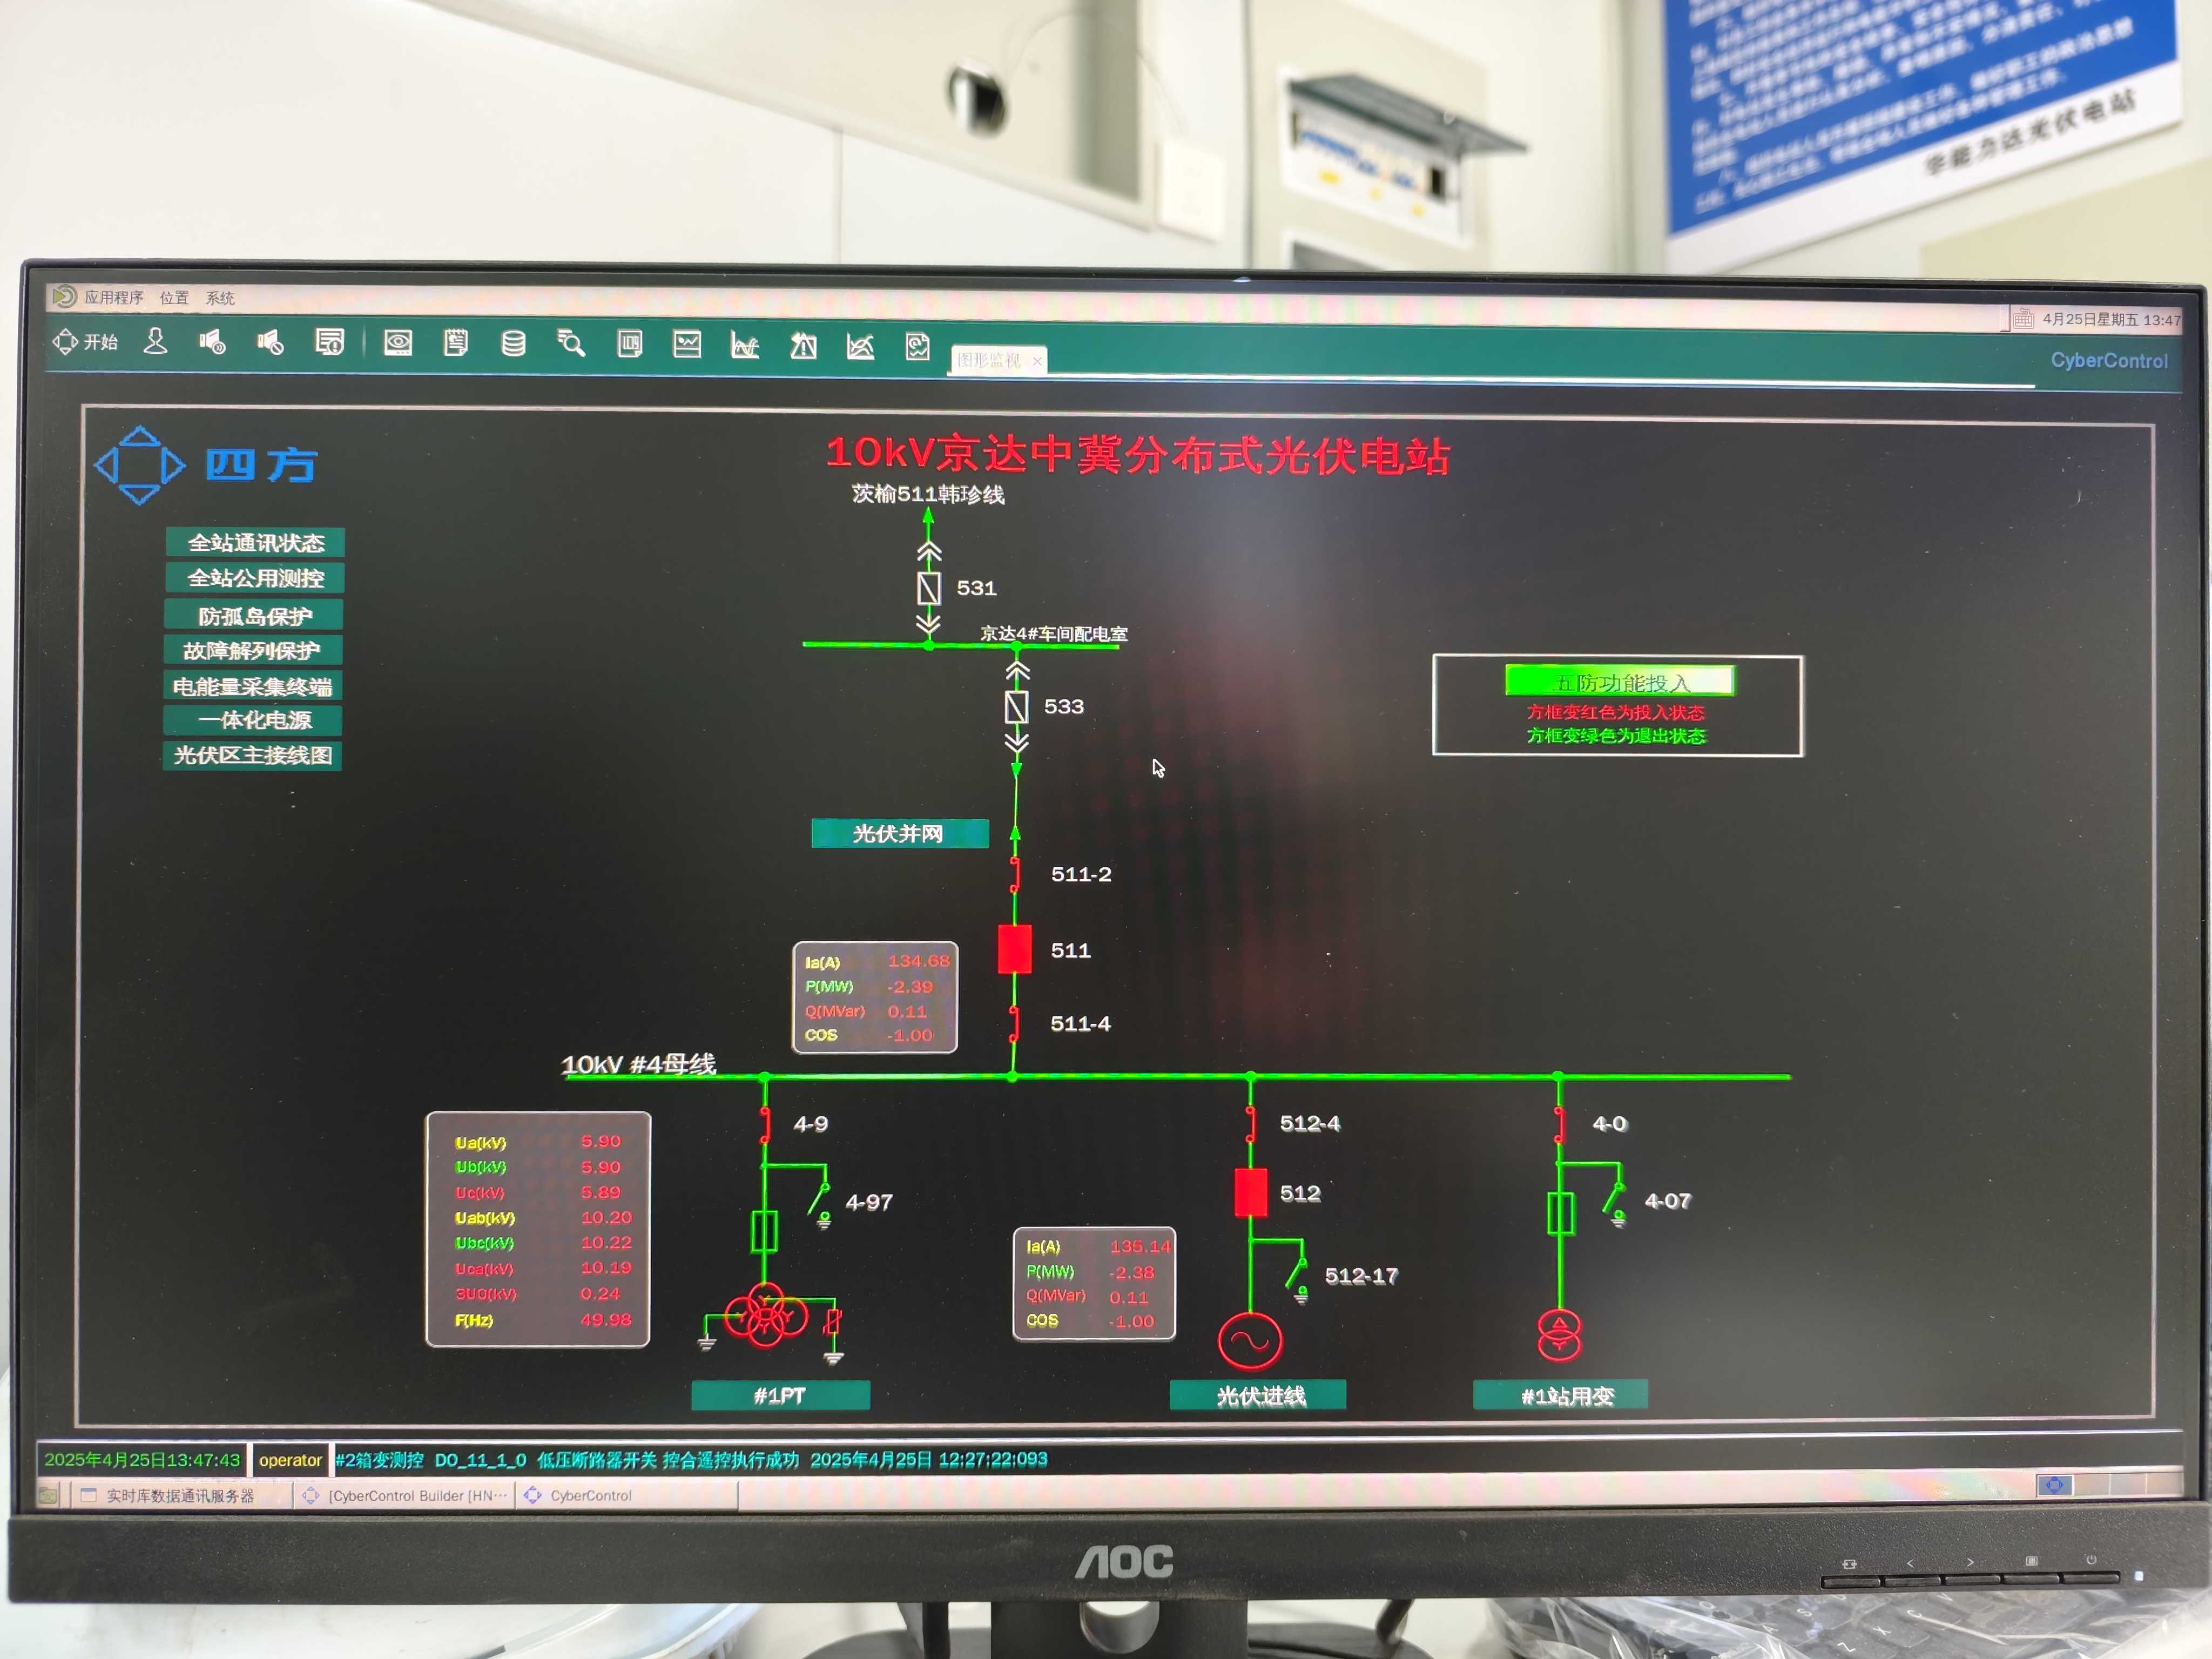Click the user login icon
The image size is (2212, 1659).
click(x=155, y=342)
